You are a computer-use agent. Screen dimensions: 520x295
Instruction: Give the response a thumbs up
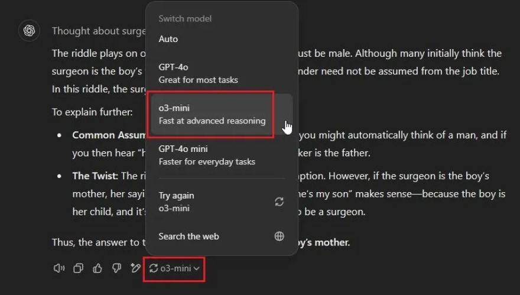click(x=97, y=268)
